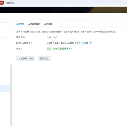Click the green status text 您的 DSM 已是最新版本
The width and height of the screenshot is (127, 127).
pyautogui.click(x=59, y=49)
